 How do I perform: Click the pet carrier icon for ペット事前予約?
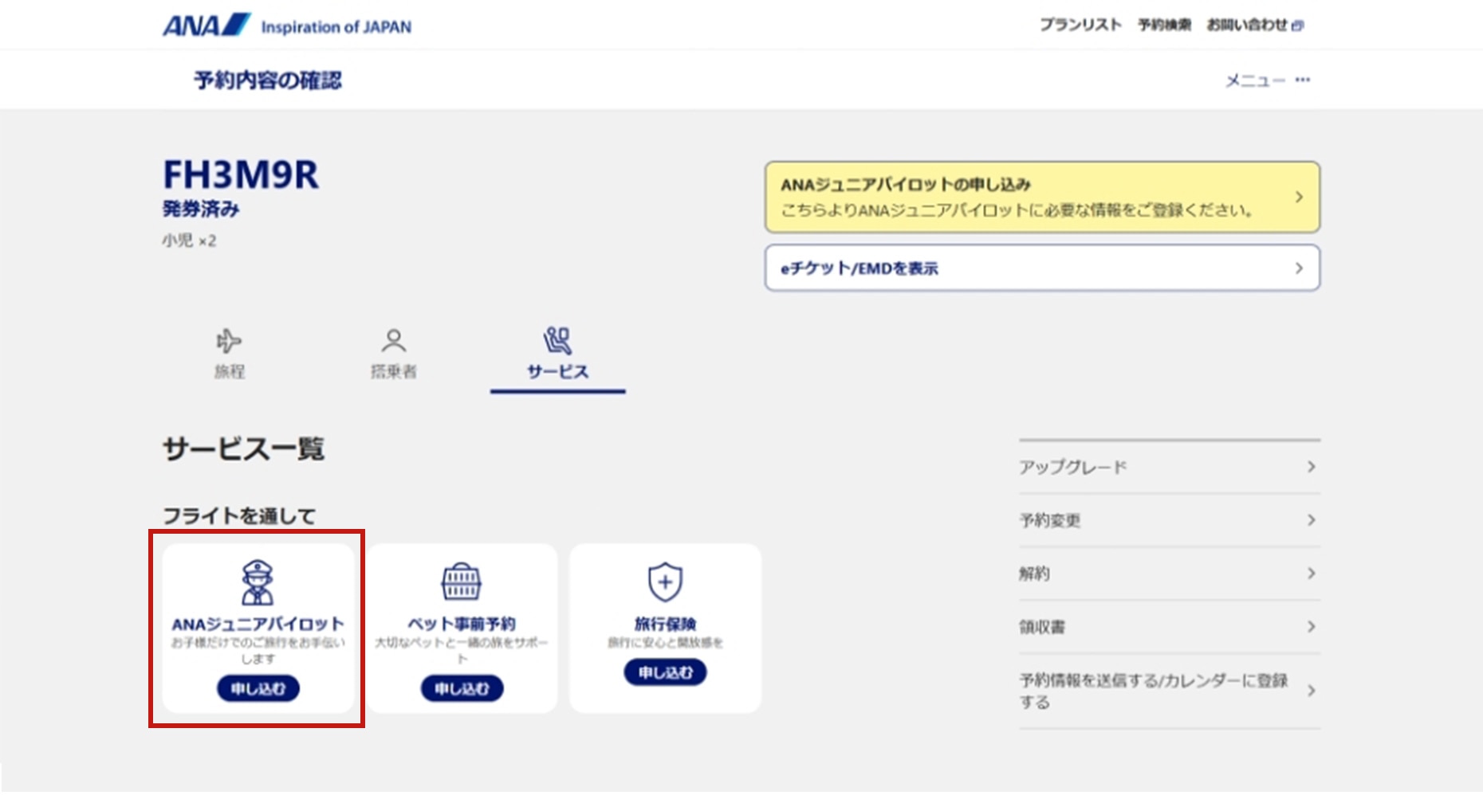461,582
